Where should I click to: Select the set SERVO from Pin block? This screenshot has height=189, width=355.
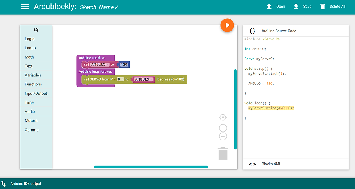[x=99, y=79]
